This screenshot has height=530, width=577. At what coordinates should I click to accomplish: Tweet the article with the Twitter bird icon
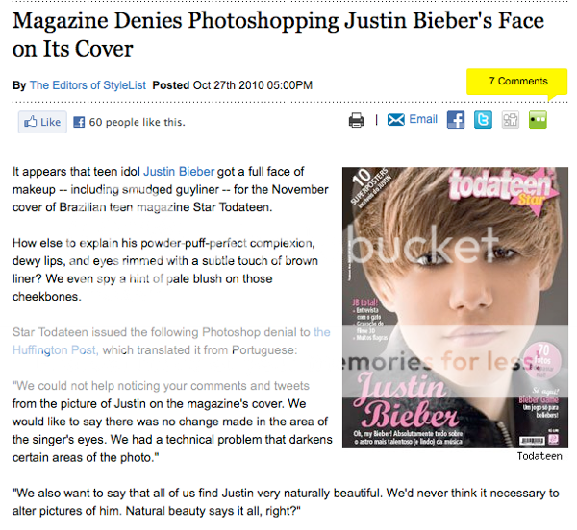pyautogui.click(x=483, y=120)
